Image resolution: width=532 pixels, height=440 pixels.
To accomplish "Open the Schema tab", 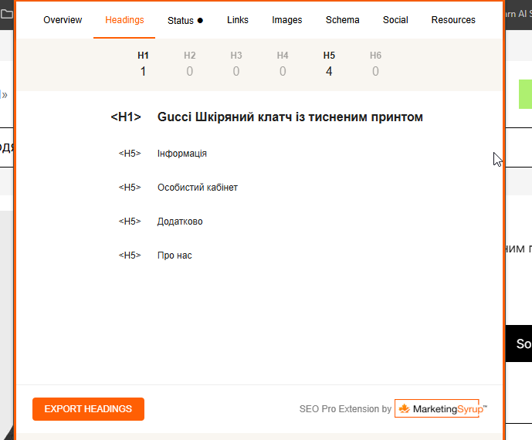I will [342, 20].
